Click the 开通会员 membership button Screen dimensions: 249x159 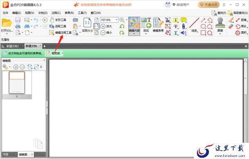[208, 5]
